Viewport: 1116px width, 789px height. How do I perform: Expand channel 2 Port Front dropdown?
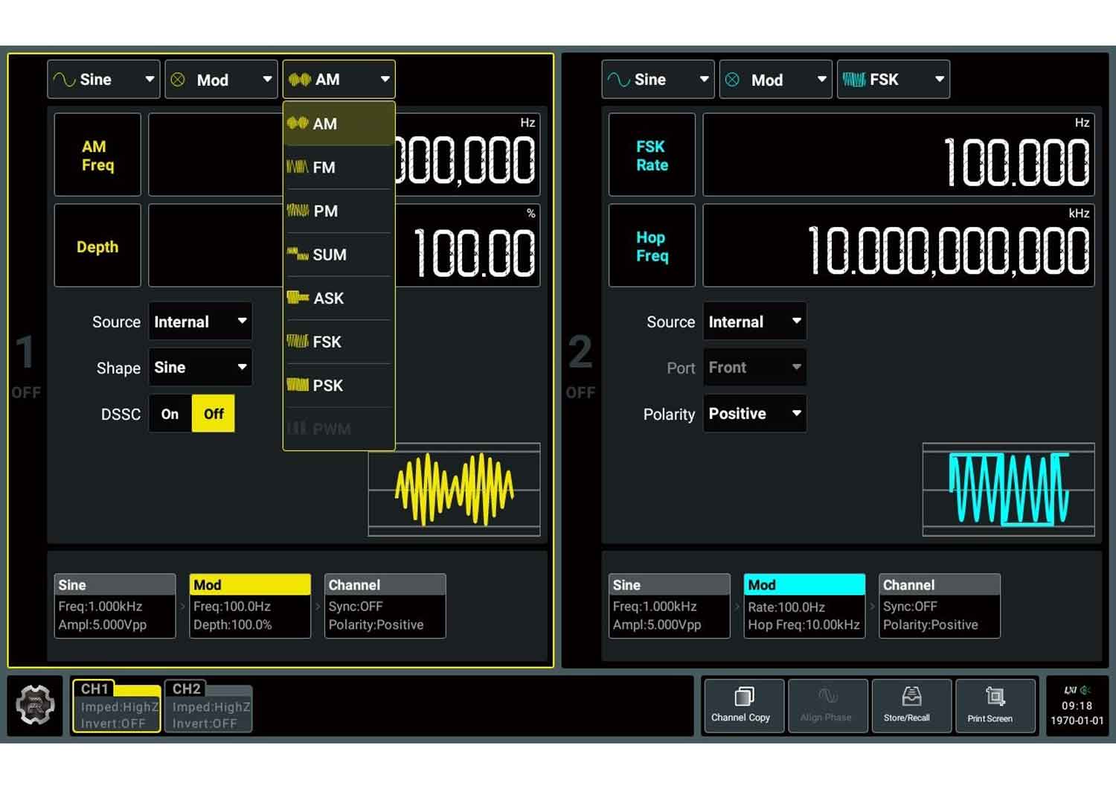pos(754,367)
